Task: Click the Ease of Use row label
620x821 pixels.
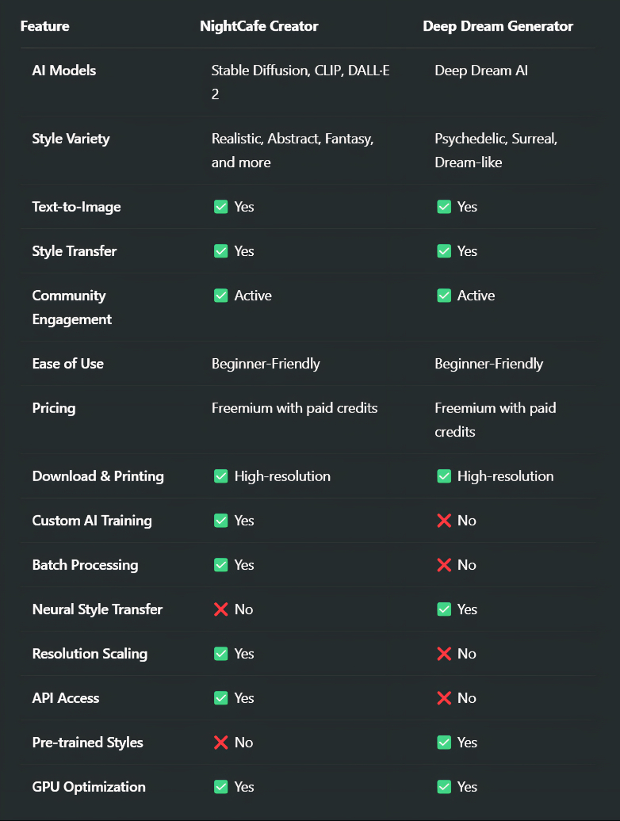Action: 68,364
